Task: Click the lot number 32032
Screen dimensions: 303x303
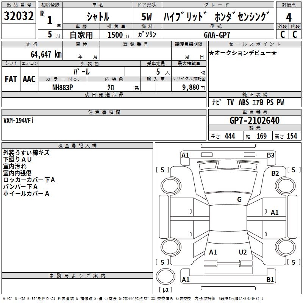Action: pos(19,17)
